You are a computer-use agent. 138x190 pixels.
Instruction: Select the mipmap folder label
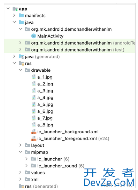click(x=40, y=152)
